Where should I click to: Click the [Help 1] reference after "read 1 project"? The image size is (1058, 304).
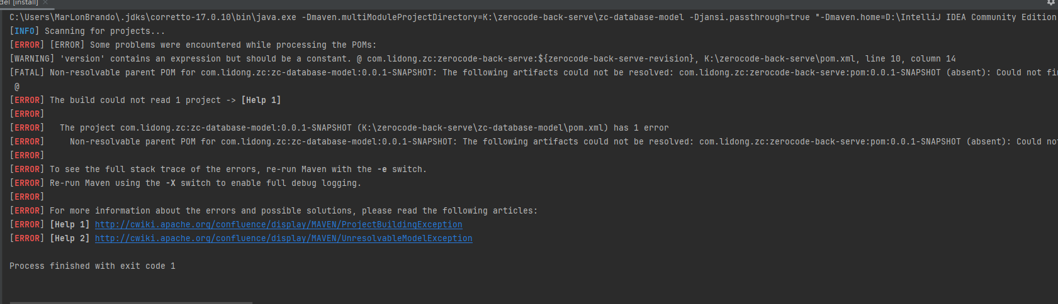[261, 100]
